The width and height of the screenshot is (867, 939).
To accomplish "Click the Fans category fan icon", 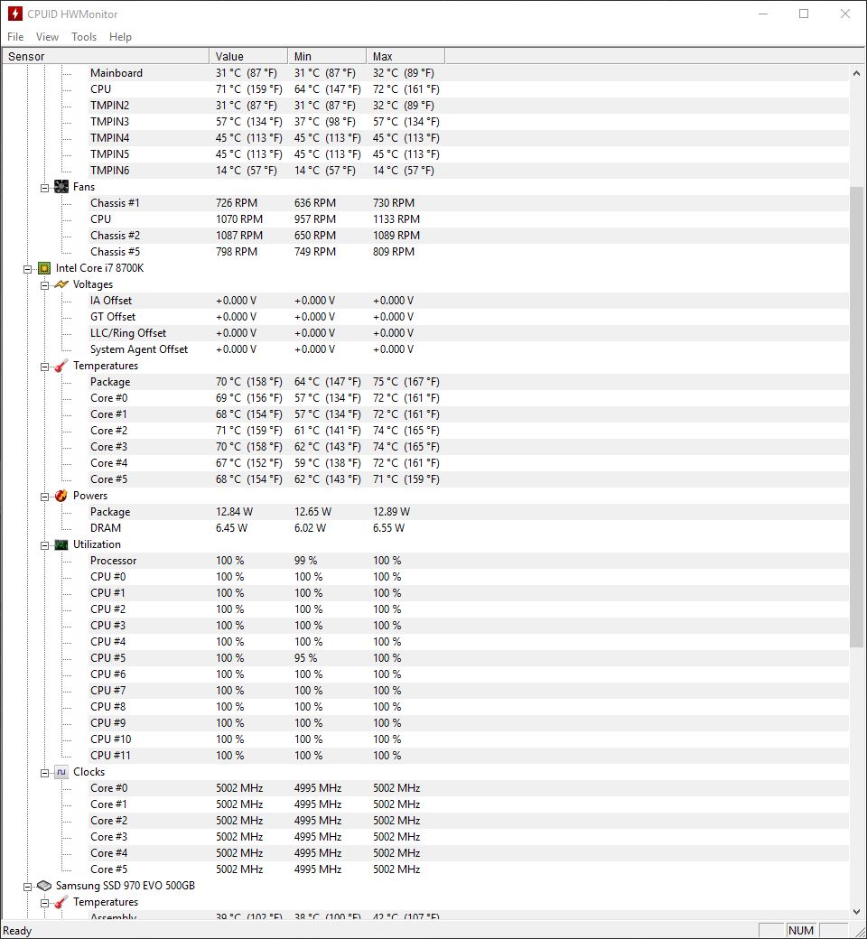I will point(61,187).
